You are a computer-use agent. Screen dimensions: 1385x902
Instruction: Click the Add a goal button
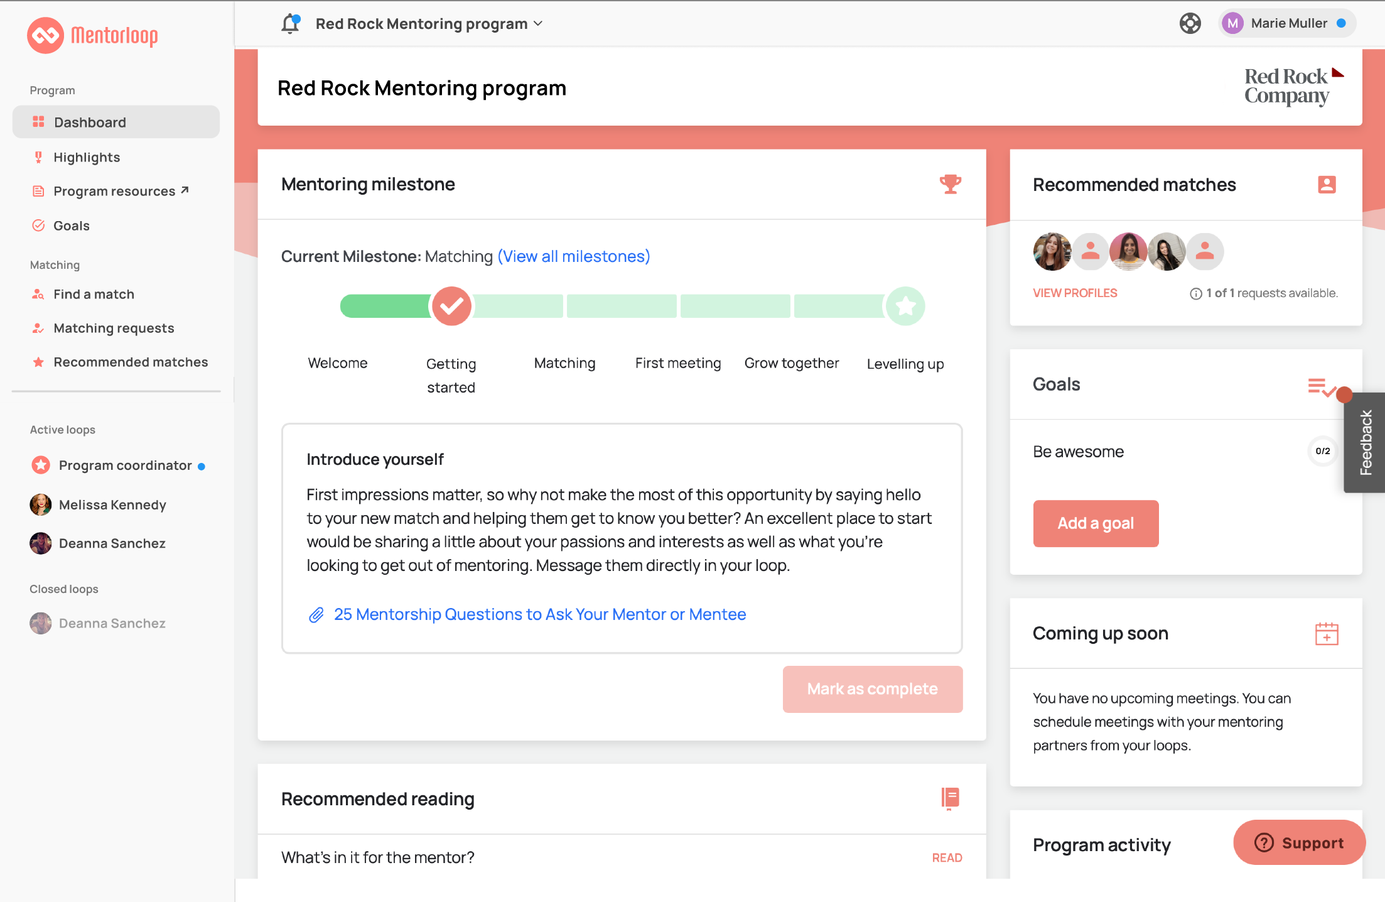[1096, 523]
